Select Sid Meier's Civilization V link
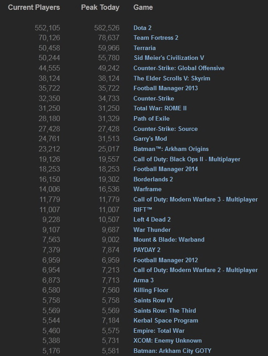The width and height of the screenshot is (268, 356). point(169,58)
